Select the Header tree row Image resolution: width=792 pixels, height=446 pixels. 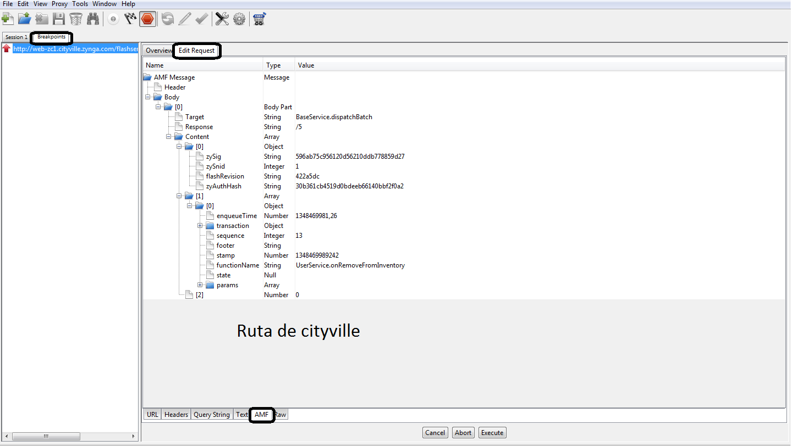coord(175,87)
